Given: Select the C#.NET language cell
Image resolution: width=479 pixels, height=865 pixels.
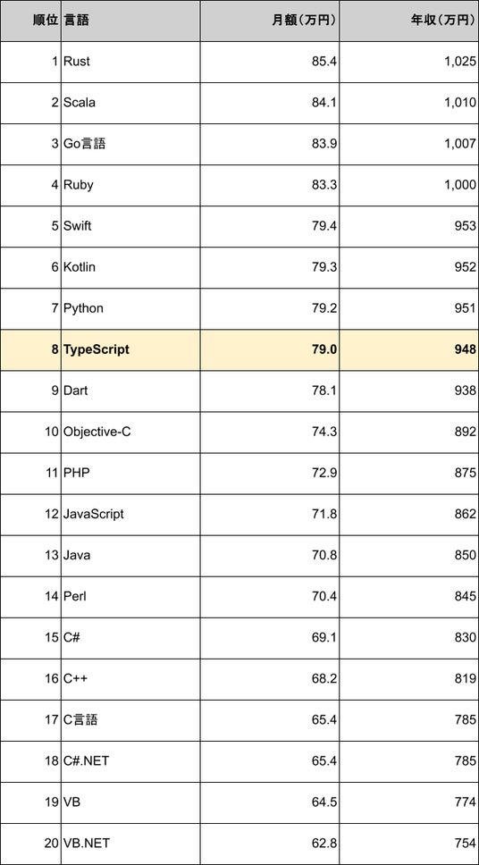Looking at the screenshot, I should coord(130,762).
